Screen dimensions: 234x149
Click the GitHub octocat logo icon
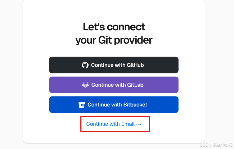85,65
